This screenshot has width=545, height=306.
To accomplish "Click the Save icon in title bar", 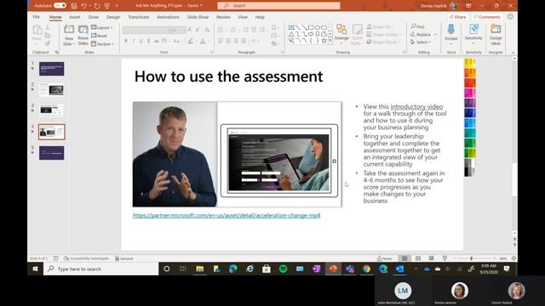I will [74, 6].
